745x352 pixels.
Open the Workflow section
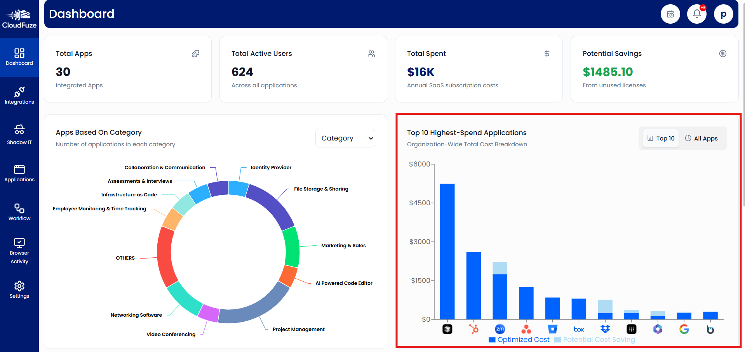click(19, 212)
